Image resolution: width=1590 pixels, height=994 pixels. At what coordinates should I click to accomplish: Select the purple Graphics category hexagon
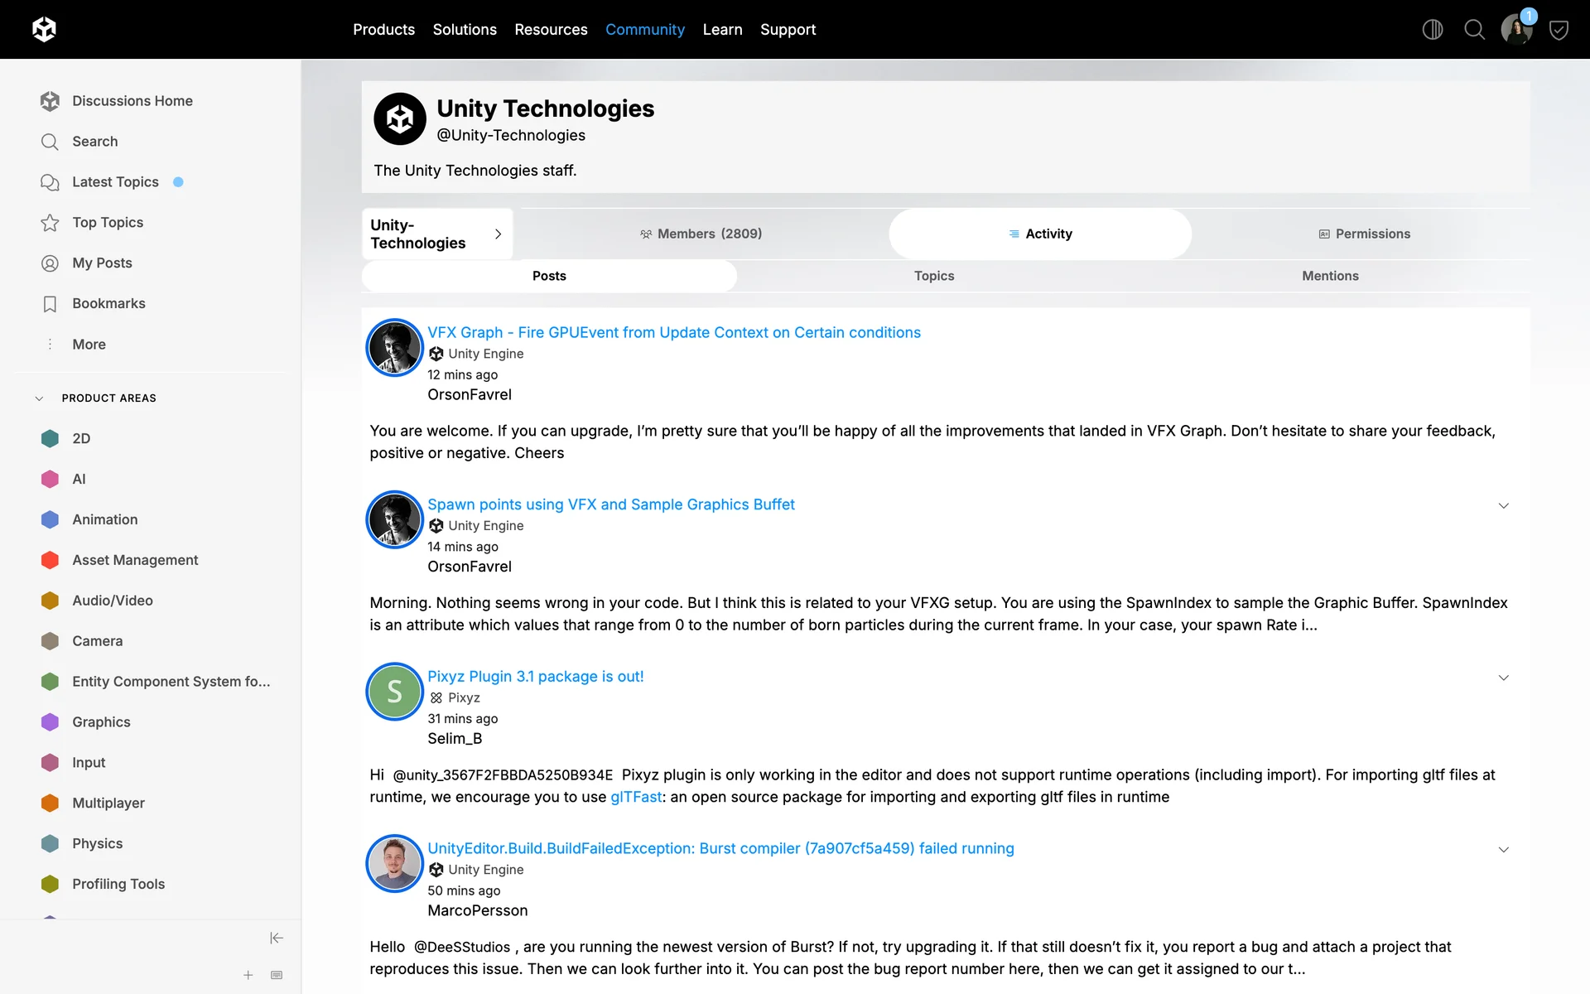[x=51, y=721]
